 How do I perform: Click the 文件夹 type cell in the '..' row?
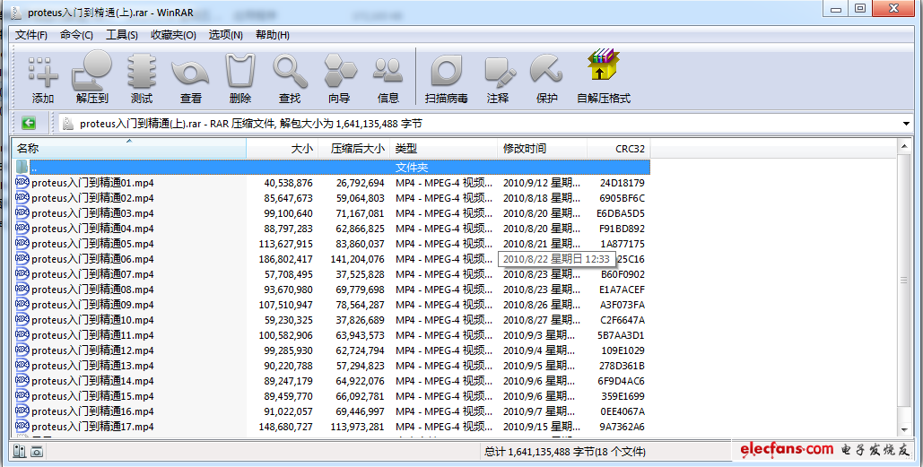click(x=412, y=168)
